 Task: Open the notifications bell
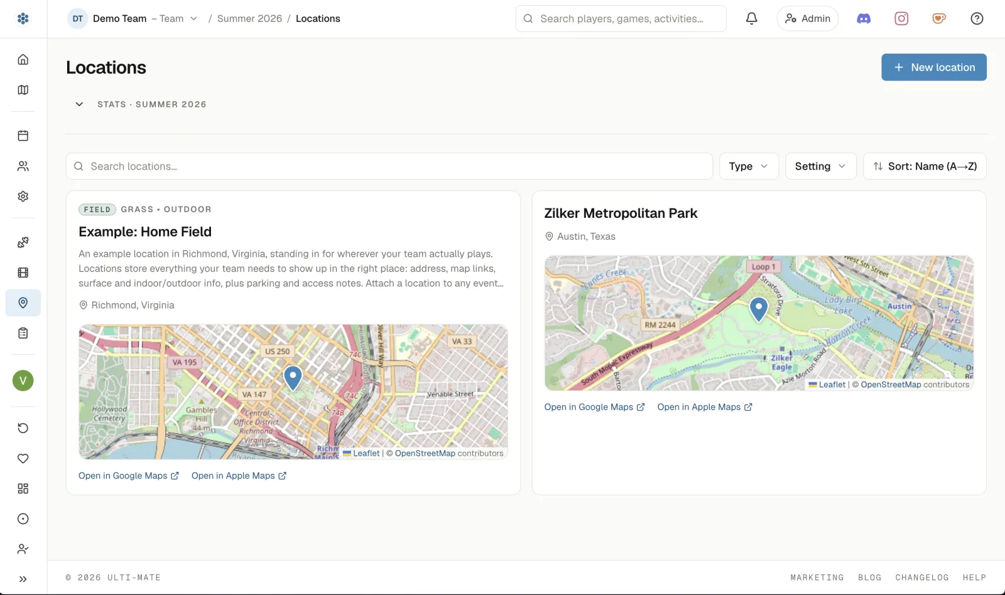click(751, 19)
